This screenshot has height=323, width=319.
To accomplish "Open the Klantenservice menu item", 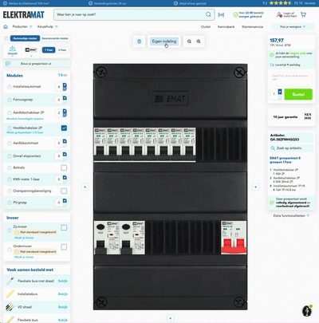I will tap(252, 27).
